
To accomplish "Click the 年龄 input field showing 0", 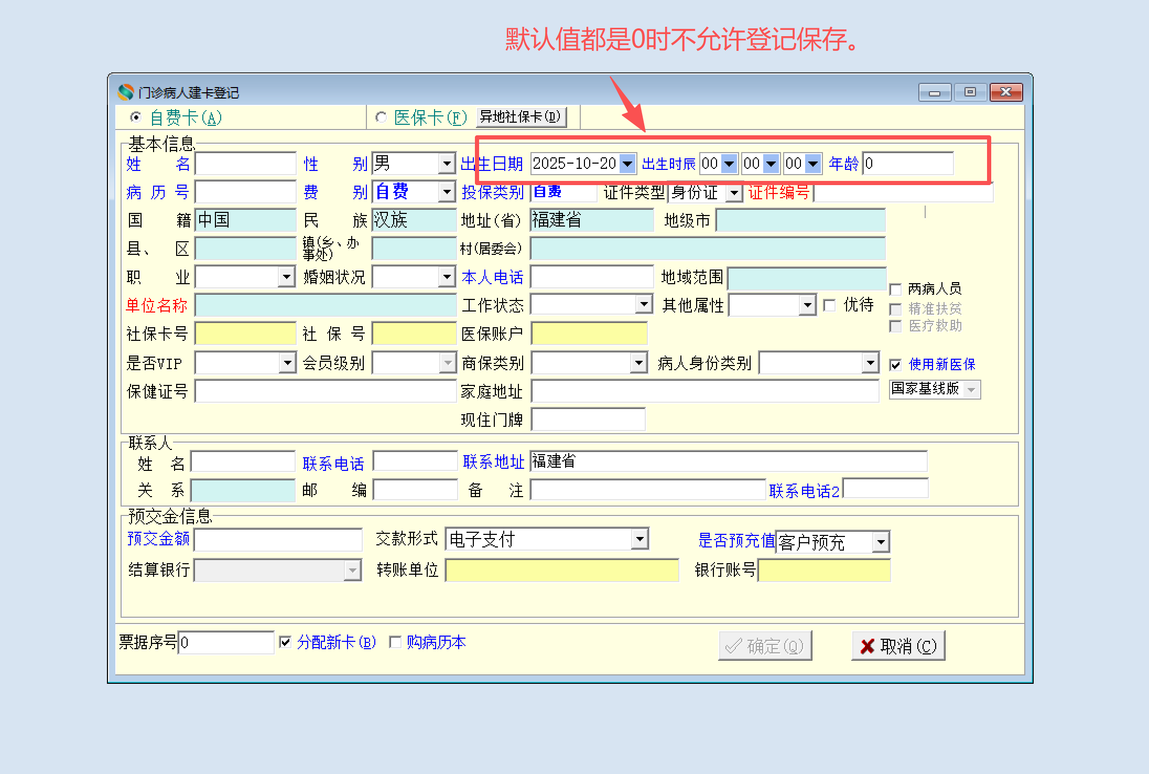I will (x=907, y=164).
